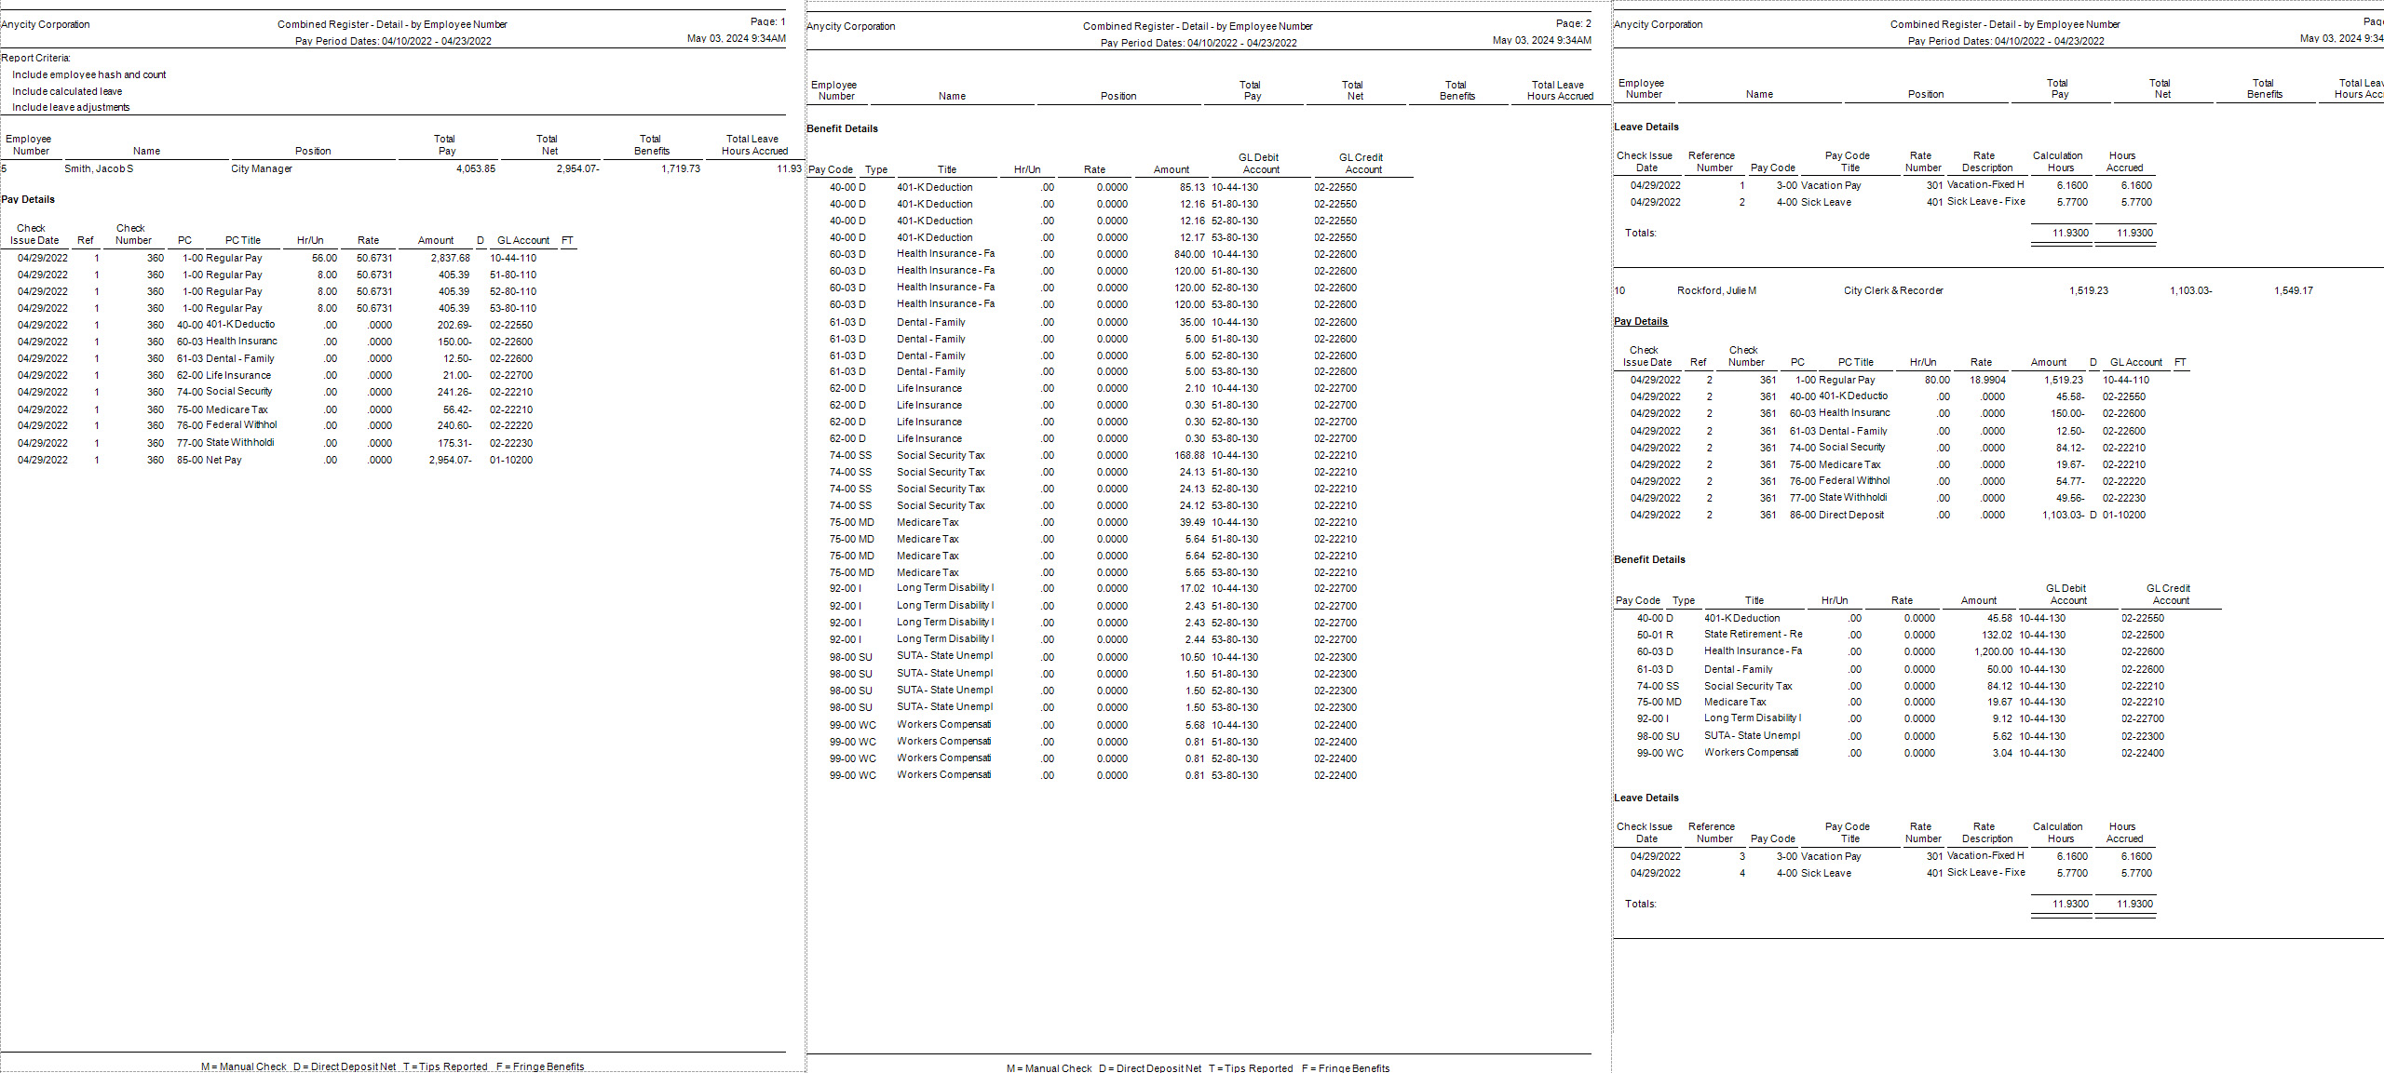The height and width of the screenshot is (1073, 2384).
Task: Click the Page: 2 indicator
Action: (x=1574, y=23)
